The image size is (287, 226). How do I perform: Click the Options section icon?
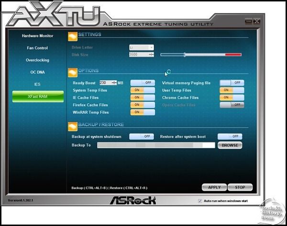73,73
